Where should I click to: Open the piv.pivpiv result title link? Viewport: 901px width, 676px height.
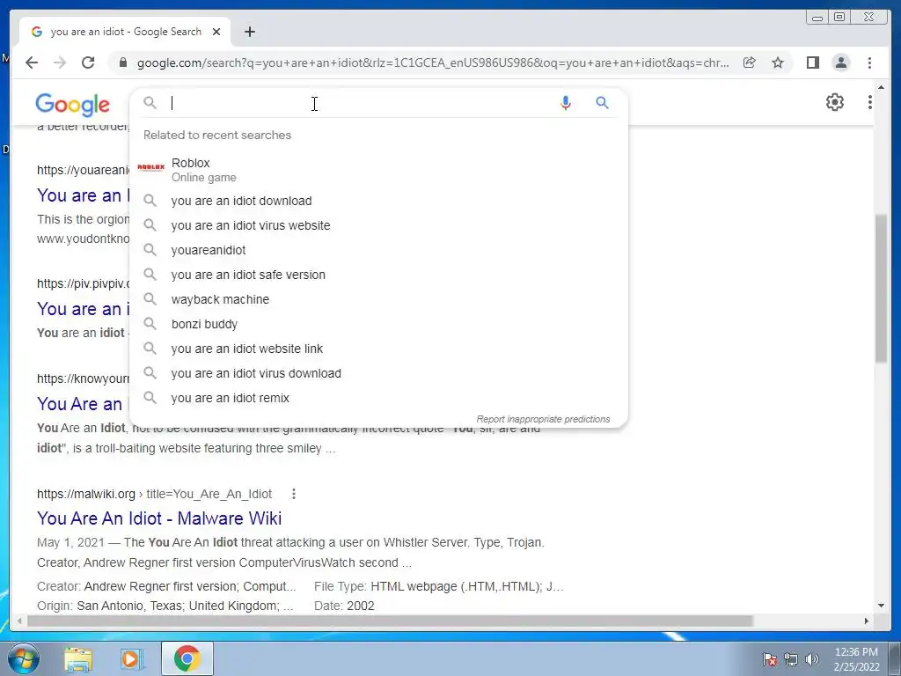point(83,309)
